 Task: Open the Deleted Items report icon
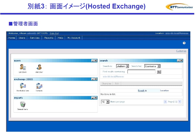pos(23,104)
